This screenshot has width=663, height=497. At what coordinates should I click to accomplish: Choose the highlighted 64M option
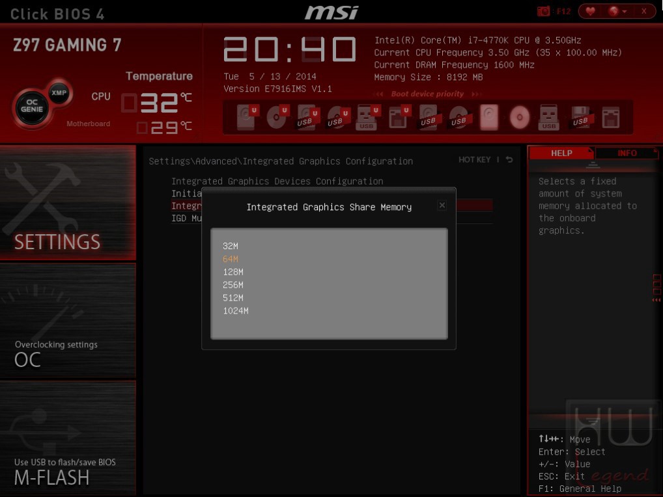coord(231,259)
